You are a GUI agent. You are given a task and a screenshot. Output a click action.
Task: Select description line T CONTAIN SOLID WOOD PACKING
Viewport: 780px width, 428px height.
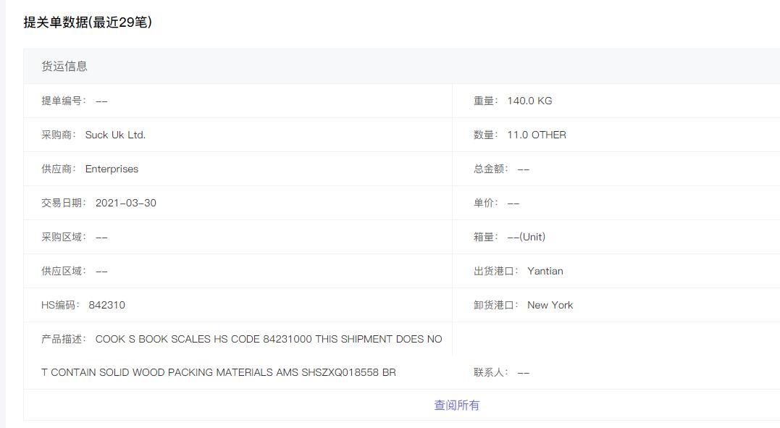point(219,372)
